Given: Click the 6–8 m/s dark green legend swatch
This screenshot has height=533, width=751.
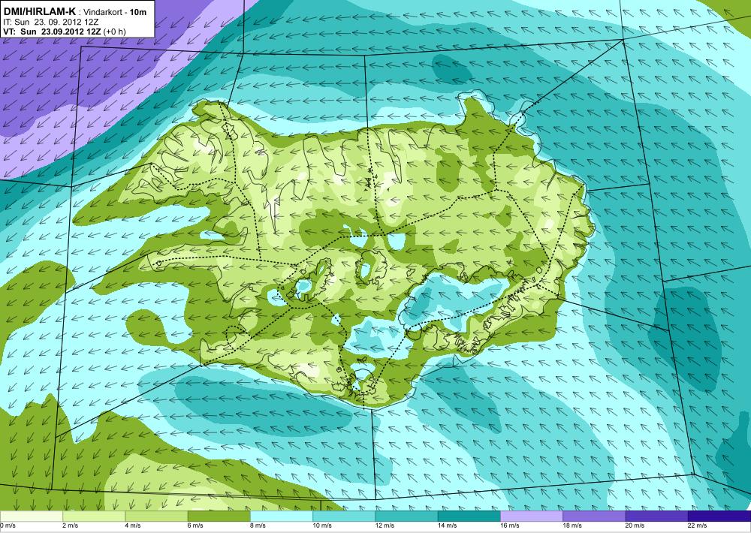Looking at the screenshot, I should pos(219,516).
